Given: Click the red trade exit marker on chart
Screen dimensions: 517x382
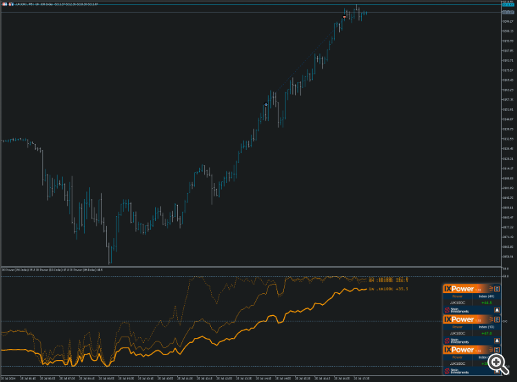Looking at the screenshot, I should click(345, 17).
